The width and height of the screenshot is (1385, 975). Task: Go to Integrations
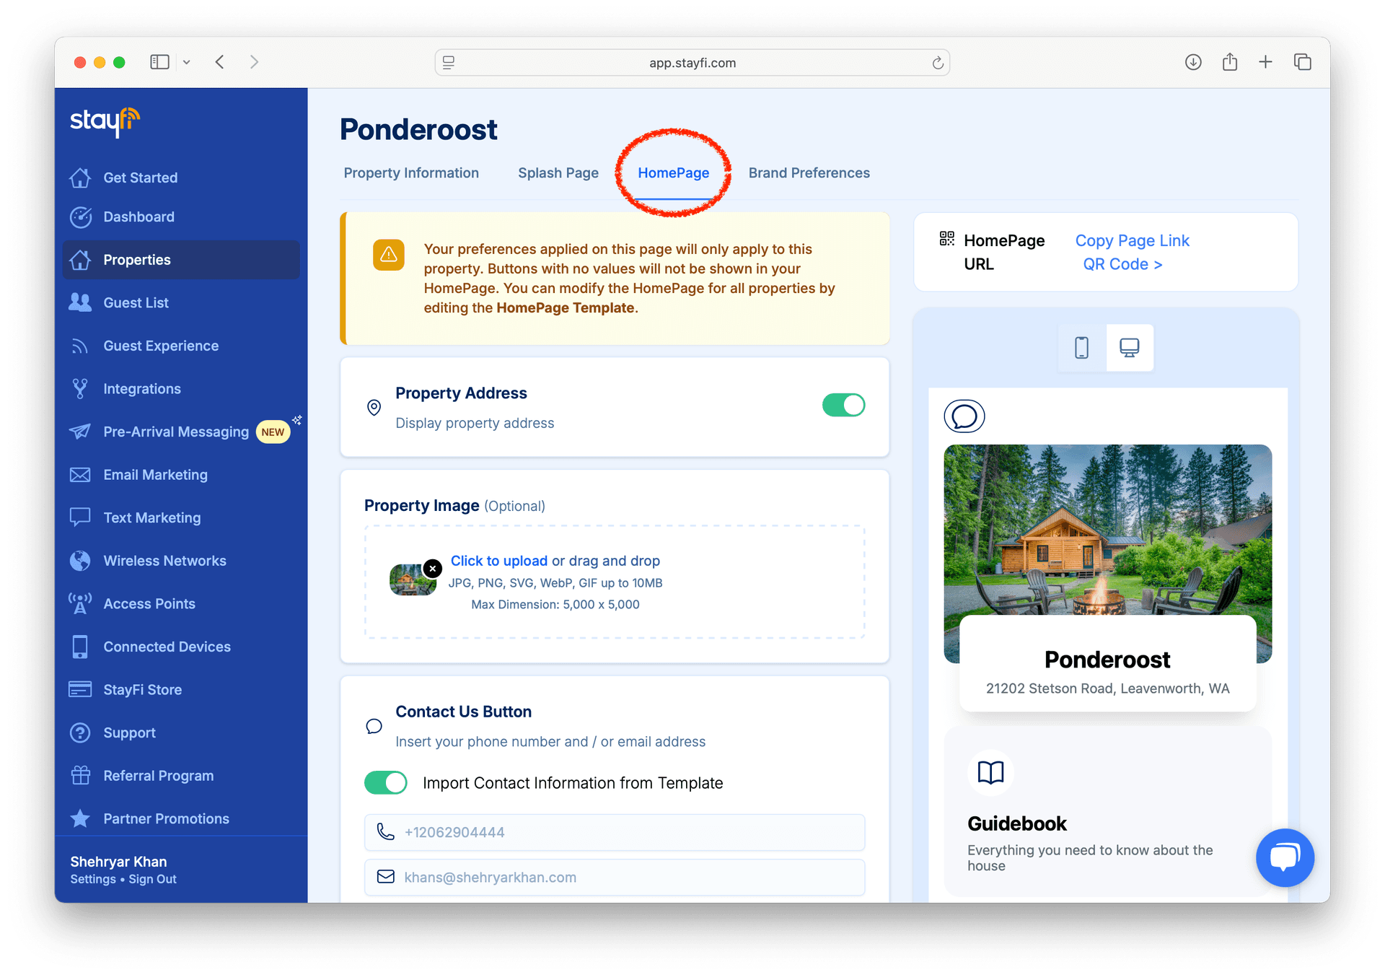pyautogui.click(x=142, y=389)
